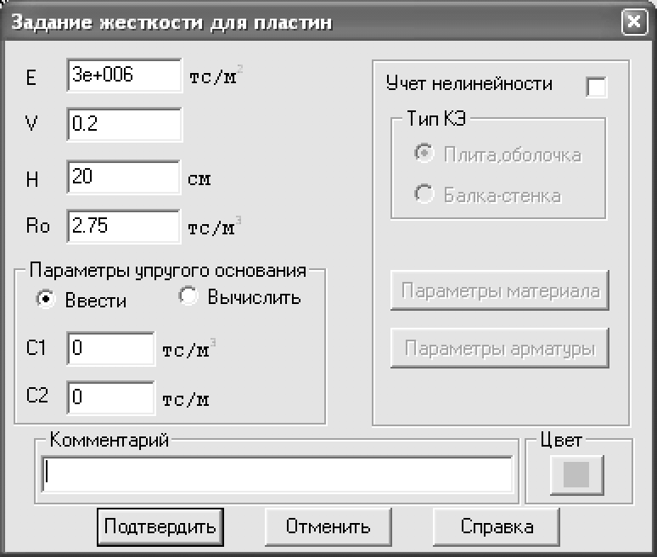657x557 pixels.
Task: Pick the Цвет color swatch
Action: [576, 475]
